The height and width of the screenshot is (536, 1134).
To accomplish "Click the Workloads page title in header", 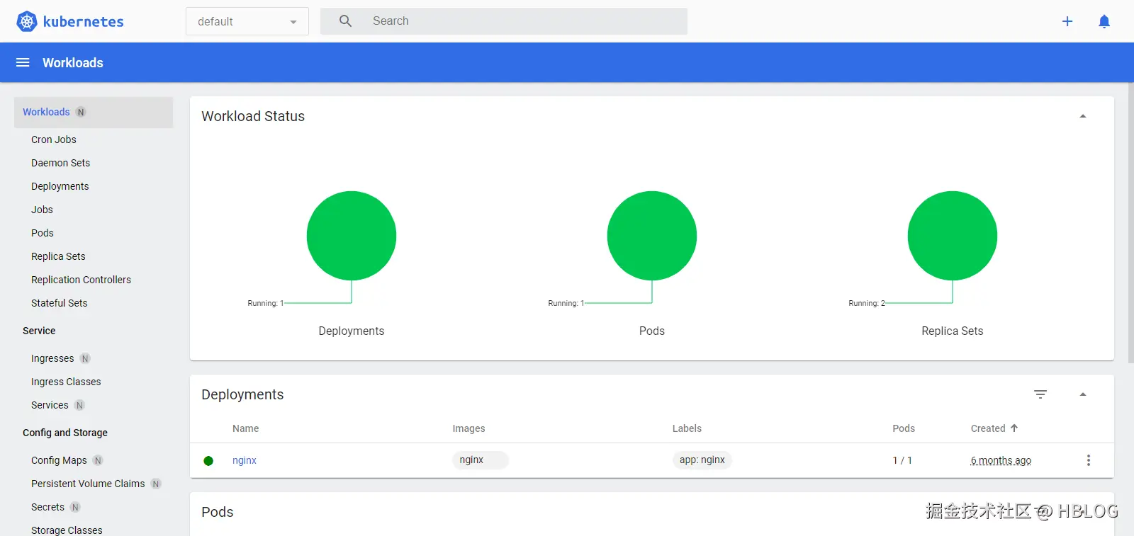I will point(73,62).
